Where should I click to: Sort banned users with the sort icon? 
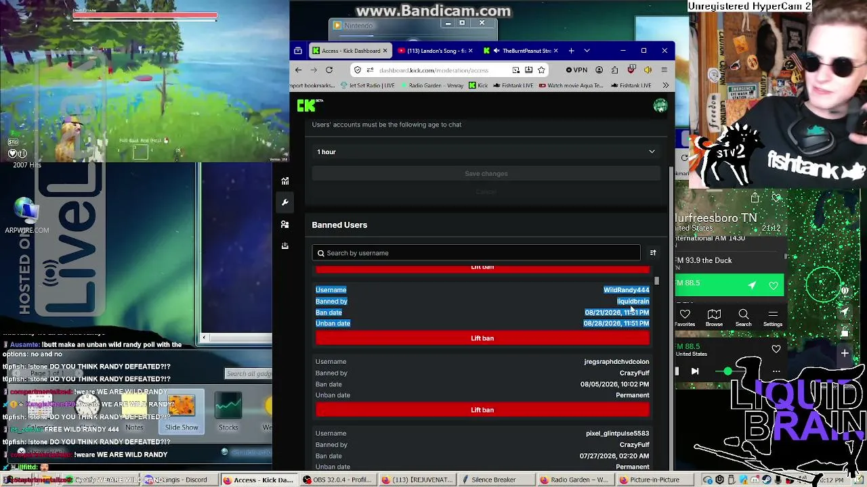(x=653, y=253)
